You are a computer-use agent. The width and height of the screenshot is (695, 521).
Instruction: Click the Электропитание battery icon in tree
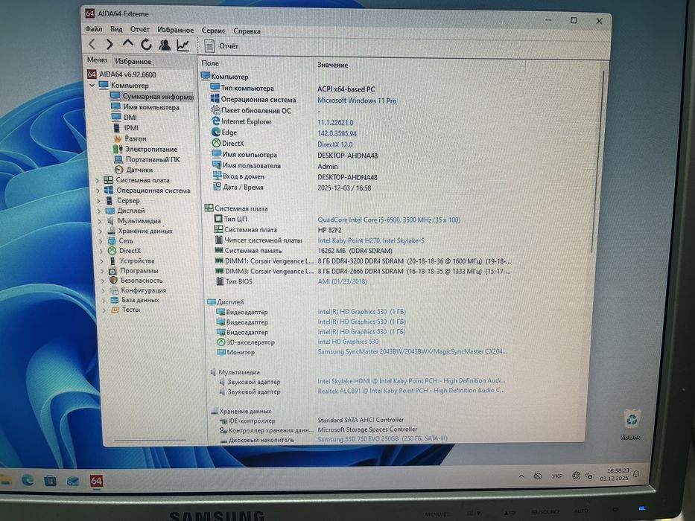click(x=118, y=149)
